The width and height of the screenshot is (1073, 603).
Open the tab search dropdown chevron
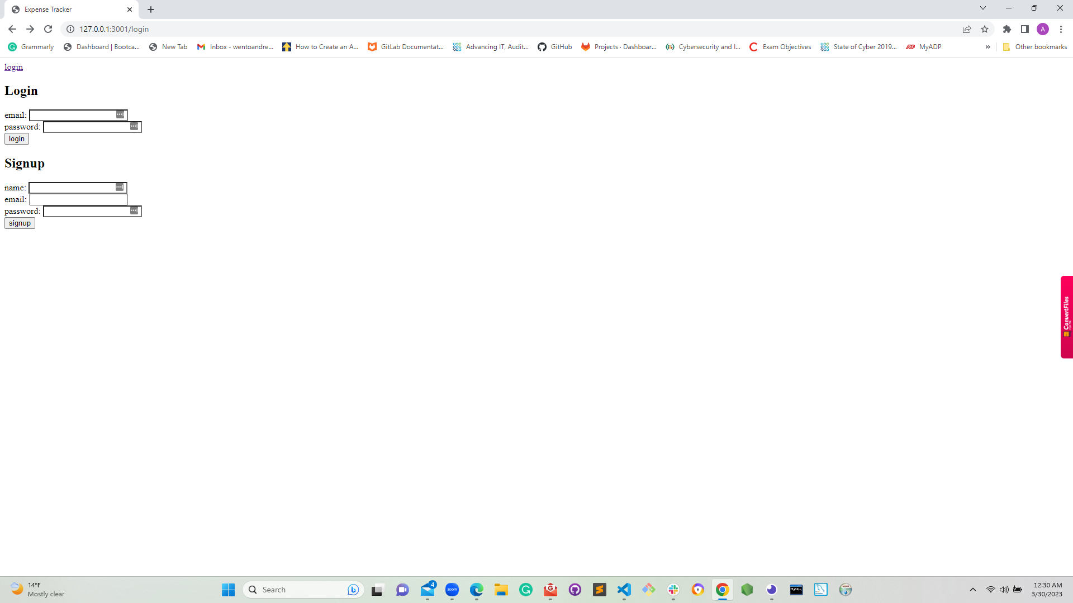983,8
